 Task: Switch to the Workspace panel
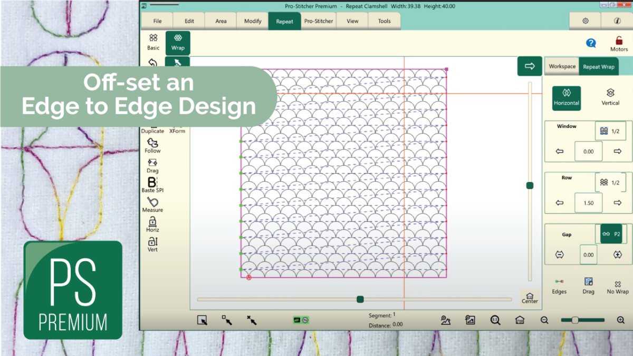[x=561, y=66]
